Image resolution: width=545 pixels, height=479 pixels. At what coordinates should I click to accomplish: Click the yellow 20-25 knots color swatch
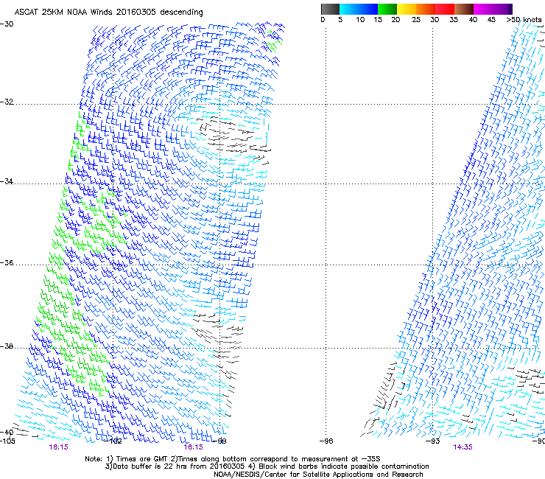407,9
